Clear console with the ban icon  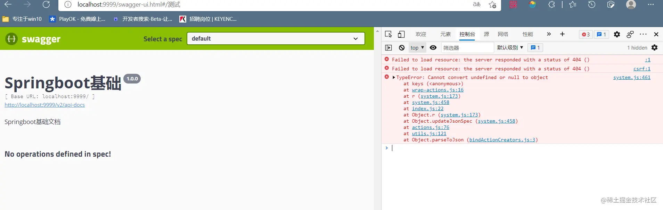click(x=402, y=48)
